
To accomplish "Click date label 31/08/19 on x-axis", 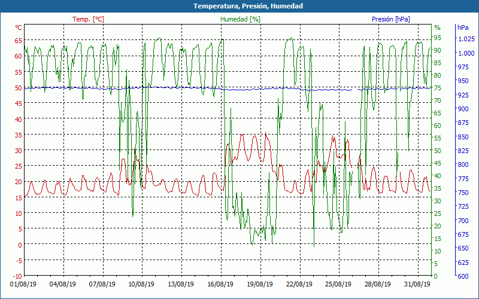I will 417,284.
